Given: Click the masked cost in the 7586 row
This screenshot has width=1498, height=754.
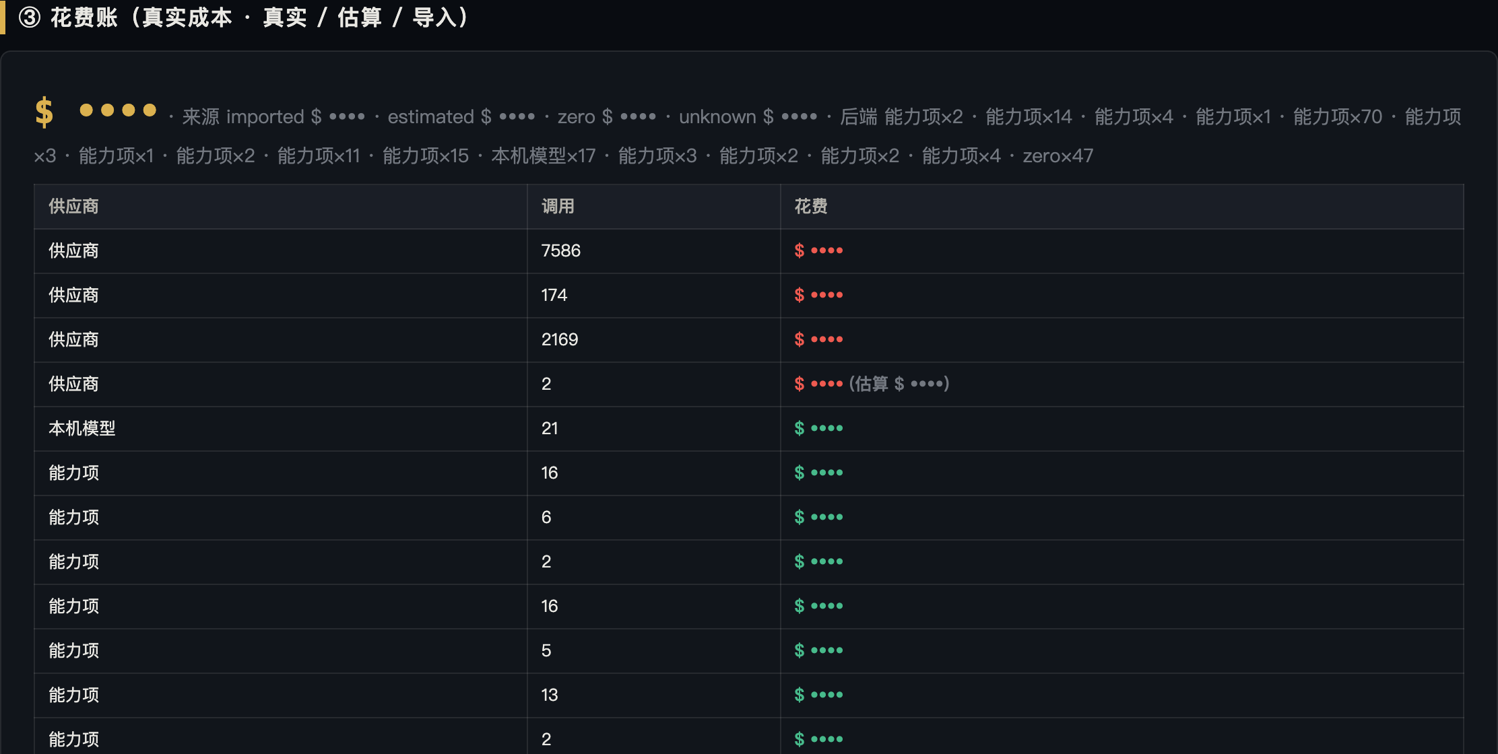Looking at the screenshot, I should (818, 251).
